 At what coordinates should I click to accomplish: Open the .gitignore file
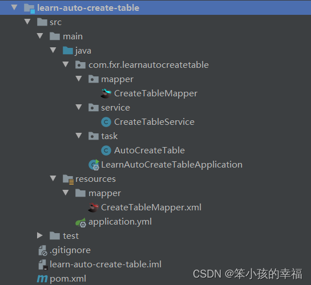pos(70,250)
